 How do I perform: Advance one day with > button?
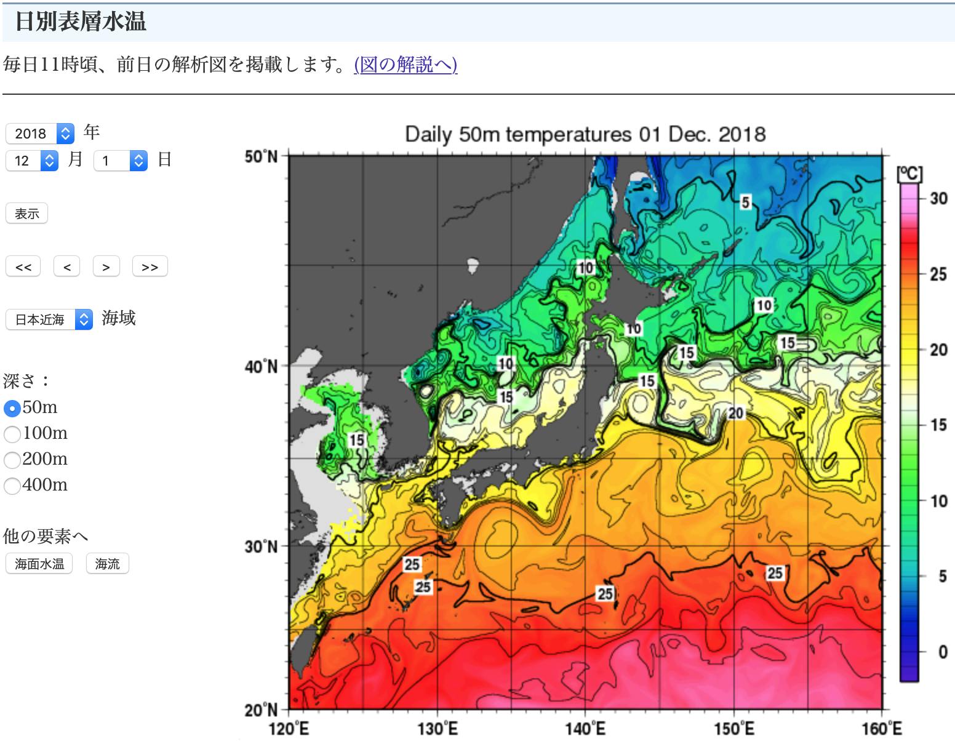106,267
